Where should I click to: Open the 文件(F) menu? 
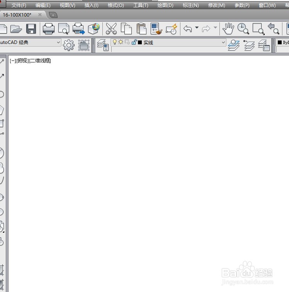(x=19, y=5)
